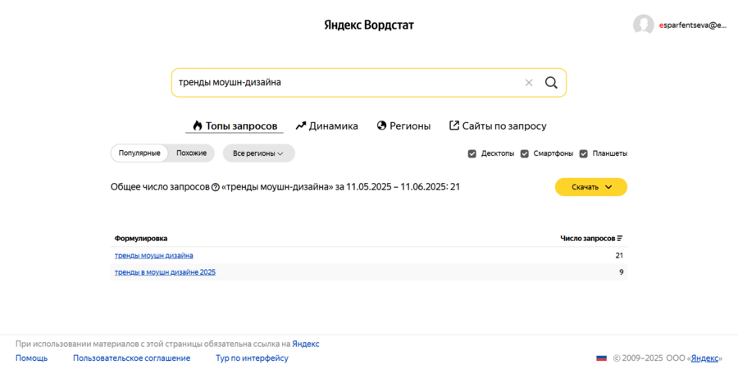
Task: Click the value 9 in the table row
Action: (x=622, y=272)
